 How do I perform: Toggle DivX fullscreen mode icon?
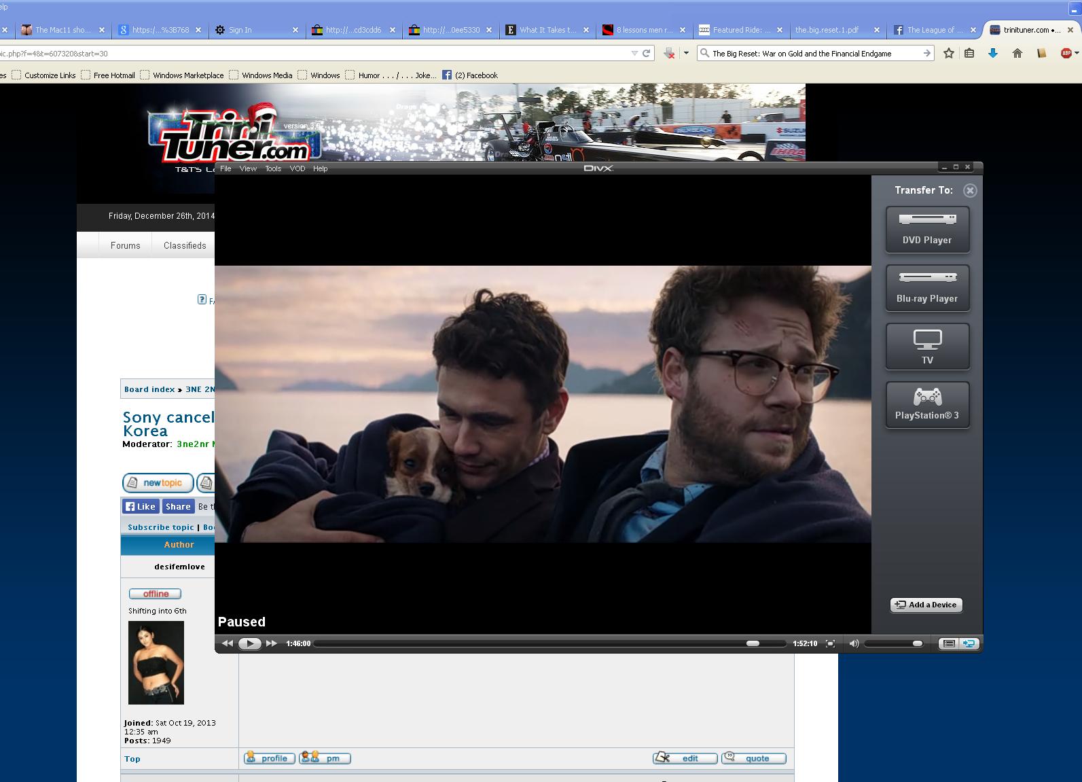coord(831,643)
